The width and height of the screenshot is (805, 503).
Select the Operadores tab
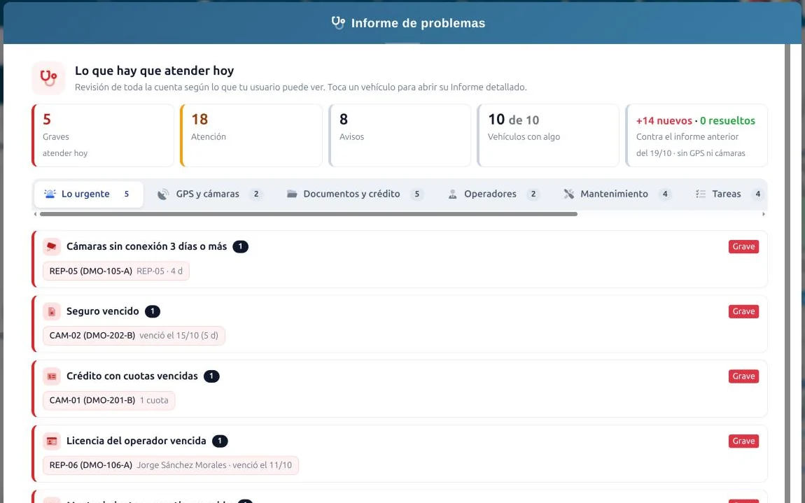493,194
